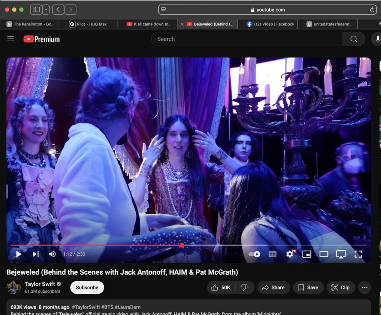Close the Bejeweled tab

[x=182, y=24]
